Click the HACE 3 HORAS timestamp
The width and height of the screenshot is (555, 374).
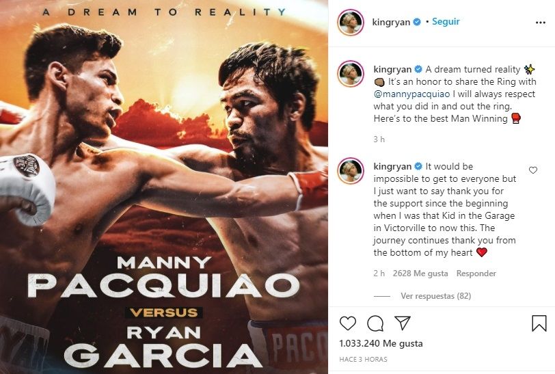coord(363,359)
